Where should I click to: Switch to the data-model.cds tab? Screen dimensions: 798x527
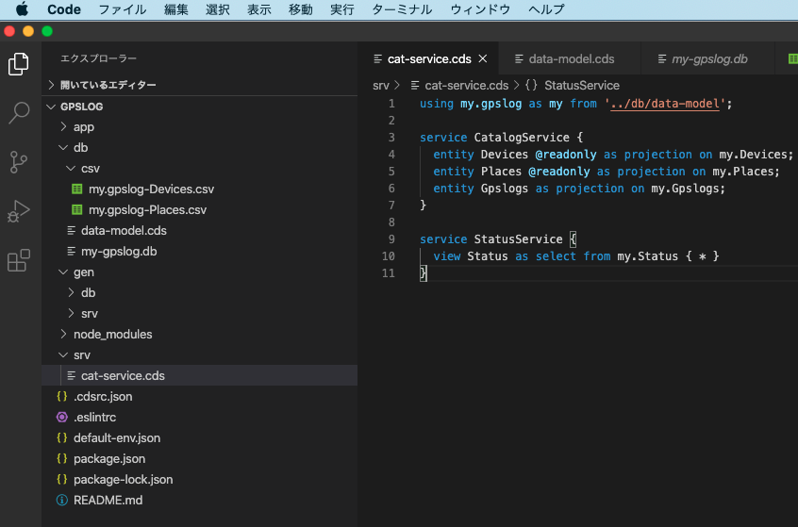pos(571,59)
